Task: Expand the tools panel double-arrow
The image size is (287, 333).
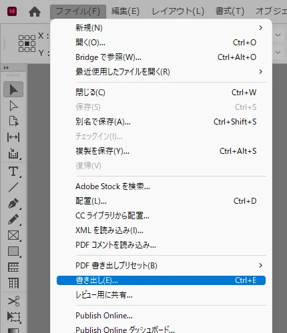Action: [x=6, y=68]
